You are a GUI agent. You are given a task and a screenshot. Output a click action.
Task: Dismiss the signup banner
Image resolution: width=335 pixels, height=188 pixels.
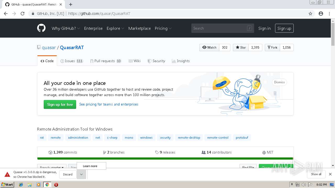(279, 82)
